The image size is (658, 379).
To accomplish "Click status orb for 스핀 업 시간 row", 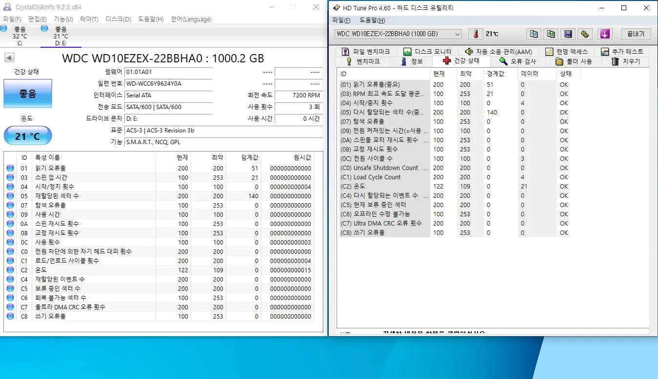I will tap(10, 177).
